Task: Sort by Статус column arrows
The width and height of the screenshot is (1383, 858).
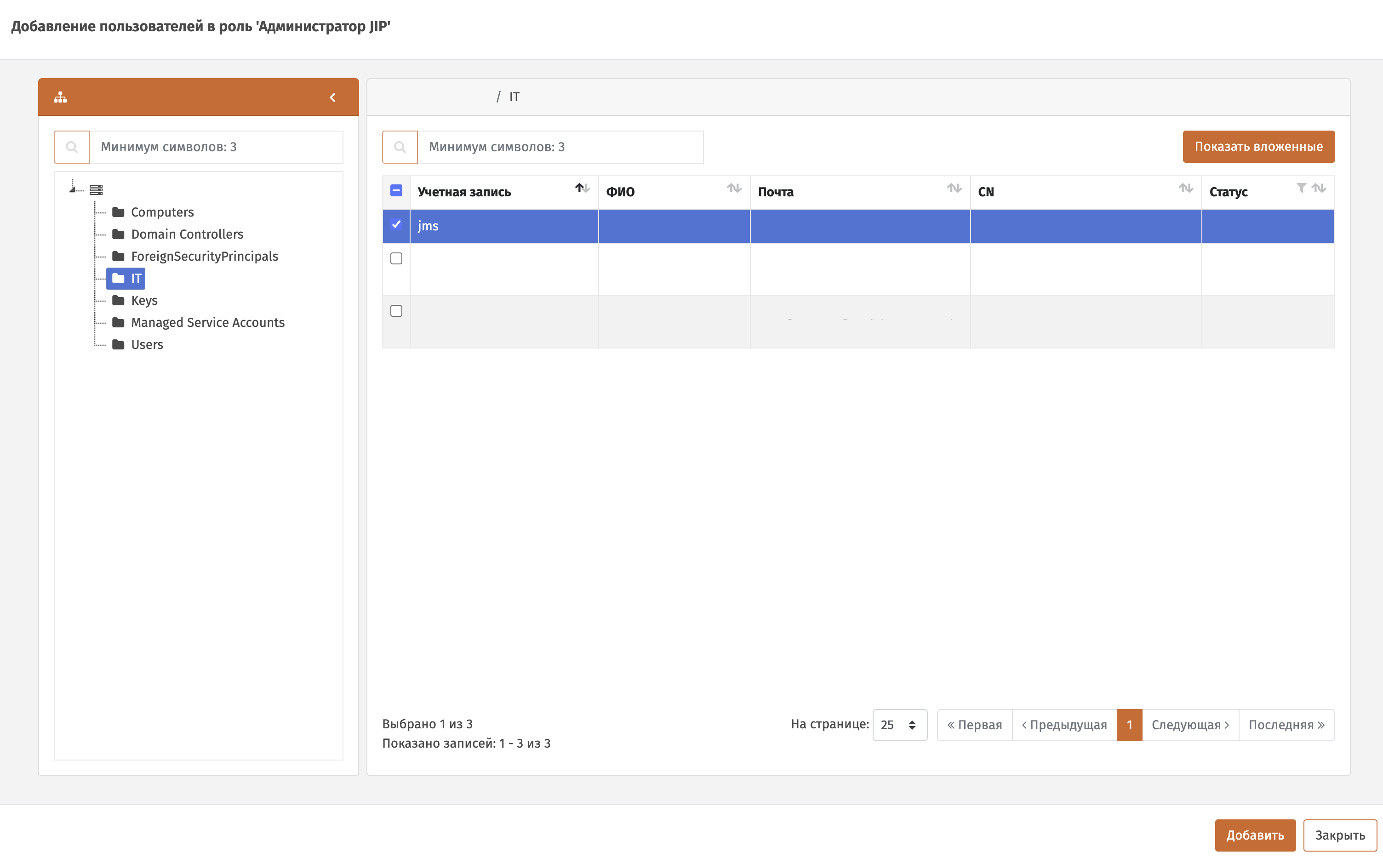Action: pos(1318,188)
